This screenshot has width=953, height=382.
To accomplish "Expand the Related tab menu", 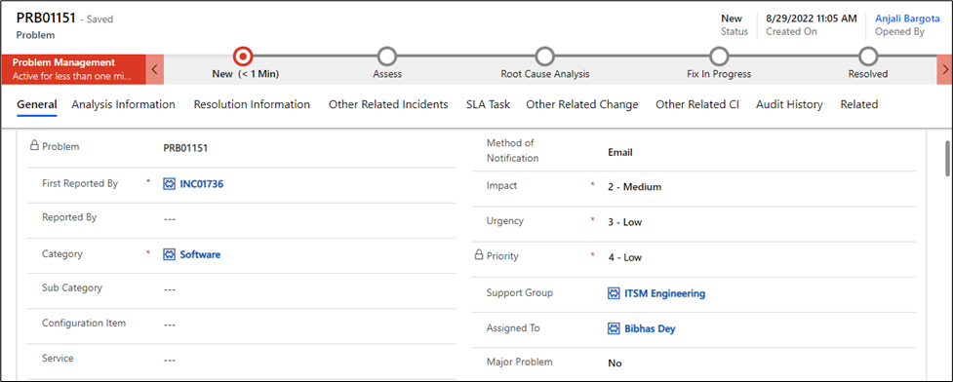I will point(858,104).
